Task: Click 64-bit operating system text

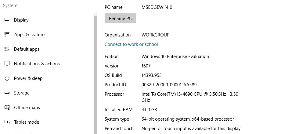Action: [188, 119]
